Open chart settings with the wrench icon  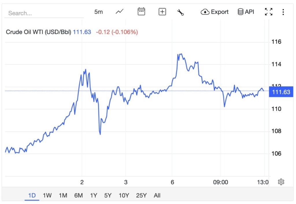pyautogui.click(x=181, y=12)
